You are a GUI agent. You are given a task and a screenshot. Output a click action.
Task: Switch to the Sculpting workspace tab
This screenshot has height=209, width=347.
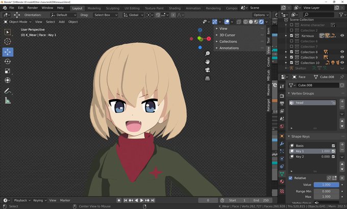pos(112,8)
